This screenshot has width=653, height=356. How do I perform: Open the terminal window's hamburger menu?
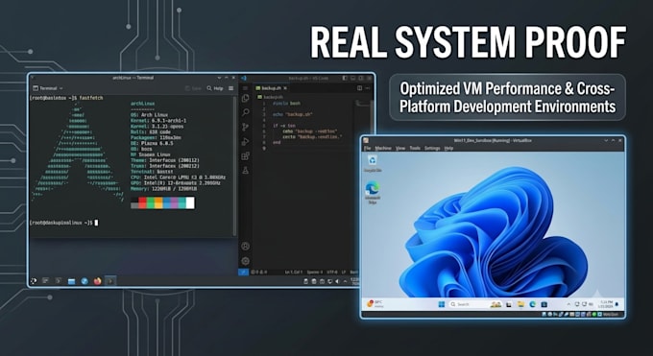tap(231, 88)
